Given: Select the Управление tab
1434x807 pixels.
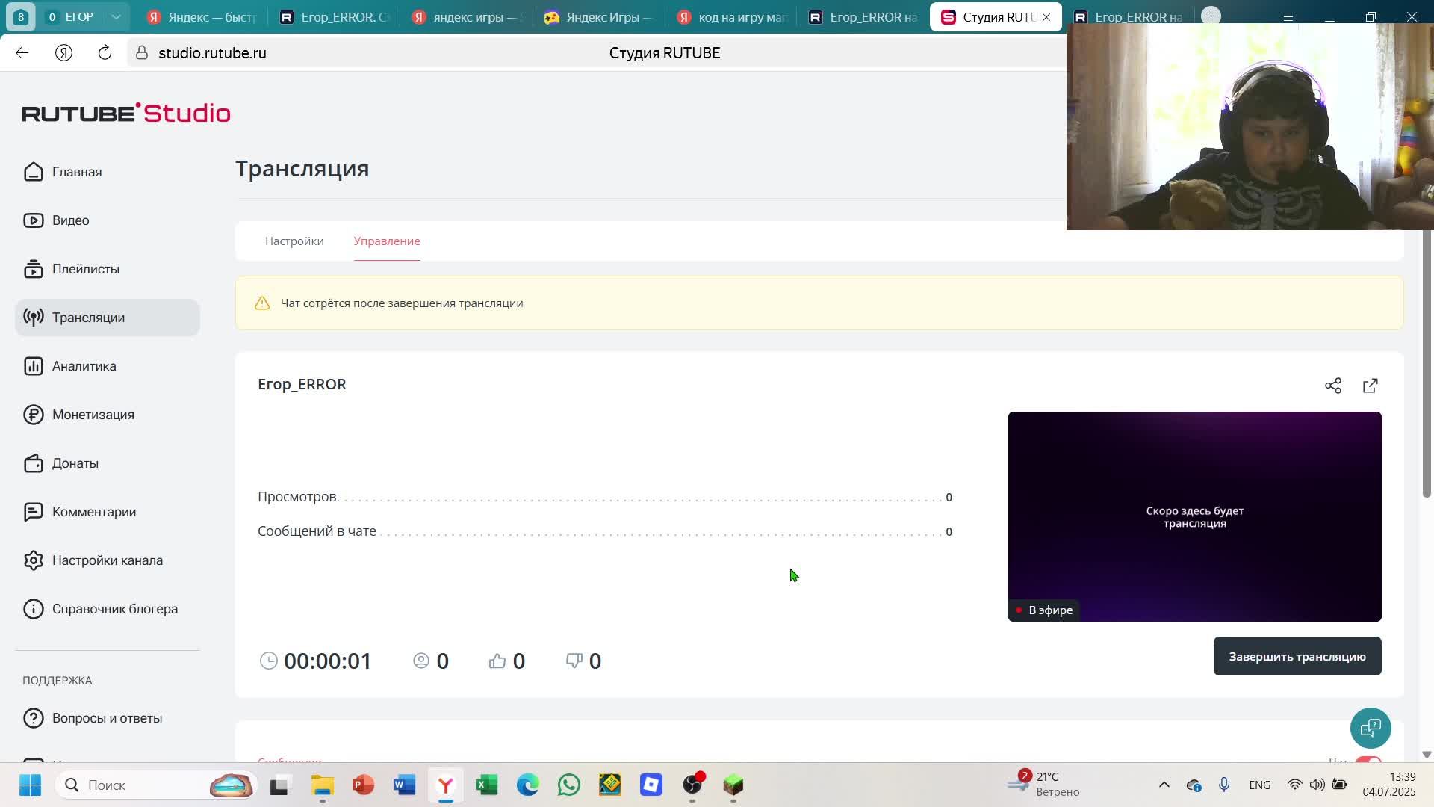Looking at the screenshot, I should pos(387,241).
